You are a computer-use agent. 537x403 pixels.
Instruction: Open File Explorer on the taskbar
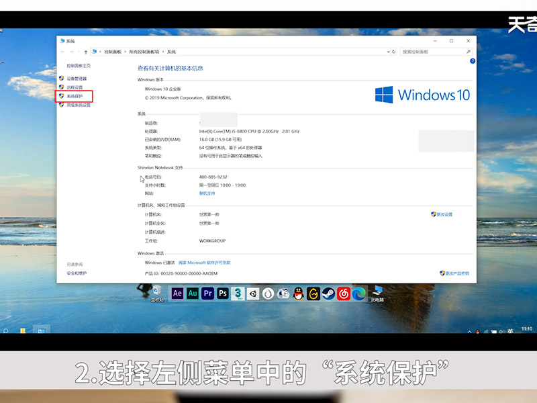click(x=23, y=330)
